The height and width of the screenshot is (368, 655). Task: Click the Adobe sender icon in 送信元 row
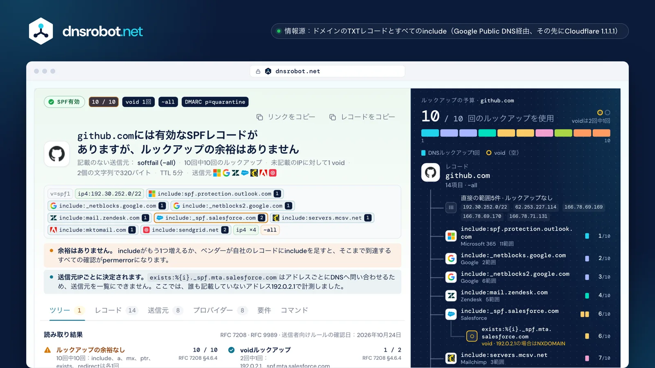coord(264,173)
